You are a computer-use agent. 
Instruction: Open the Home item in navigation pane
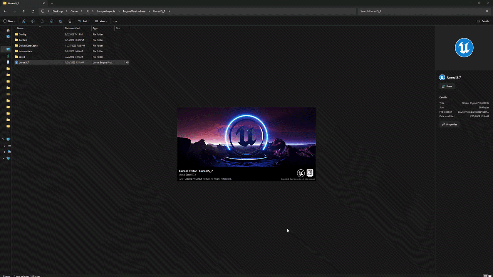click(x=8, y=30)
